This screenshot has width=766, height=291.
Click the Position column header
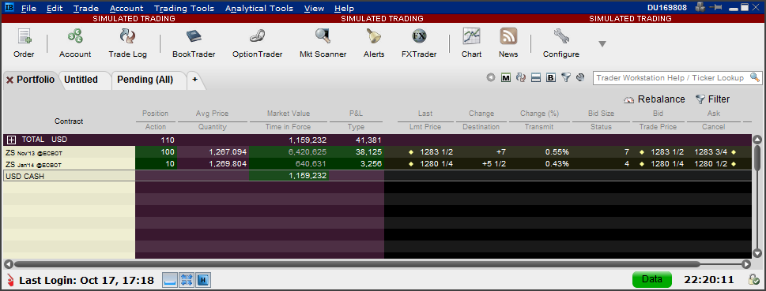point(156,114)
